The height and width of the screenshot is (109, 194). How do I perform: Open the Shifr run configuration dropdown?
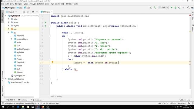pyautogui.click(x=163, y=8)
